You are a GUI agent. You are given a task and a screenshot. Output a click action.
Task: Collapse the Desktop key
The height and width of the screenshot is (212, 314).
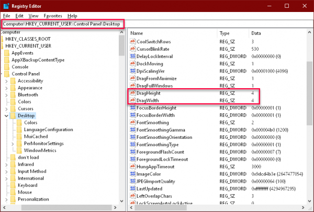(x=6, y=116)
